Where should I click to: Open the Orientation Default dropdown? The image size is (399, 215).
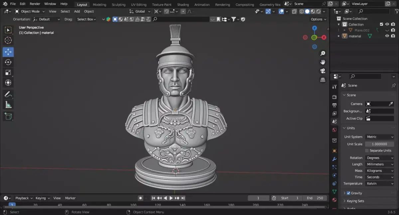(47, 19)
